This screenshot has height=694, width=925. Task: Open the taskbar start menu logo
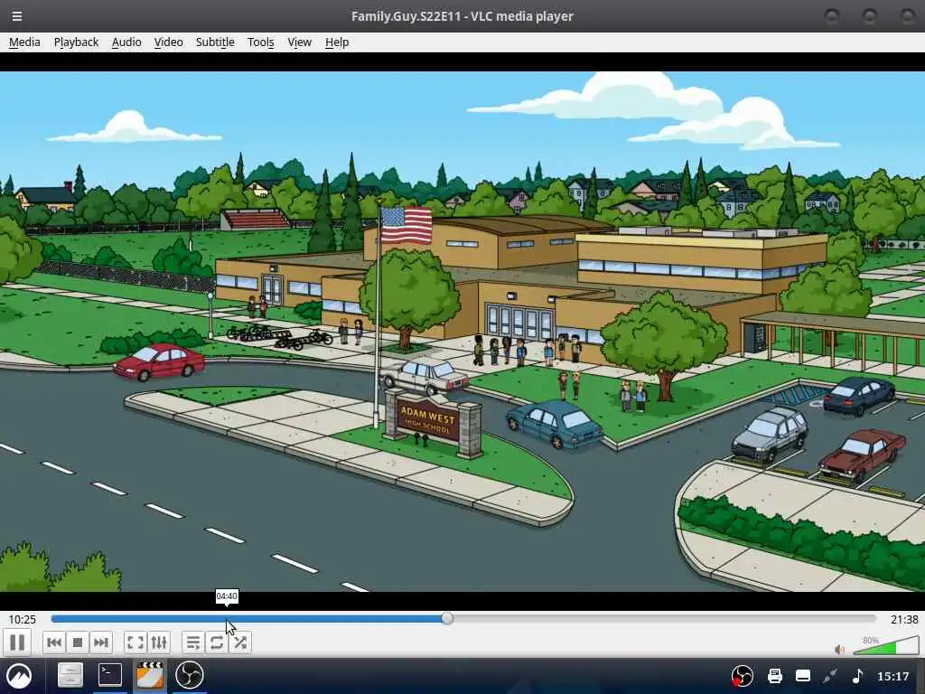19,676
